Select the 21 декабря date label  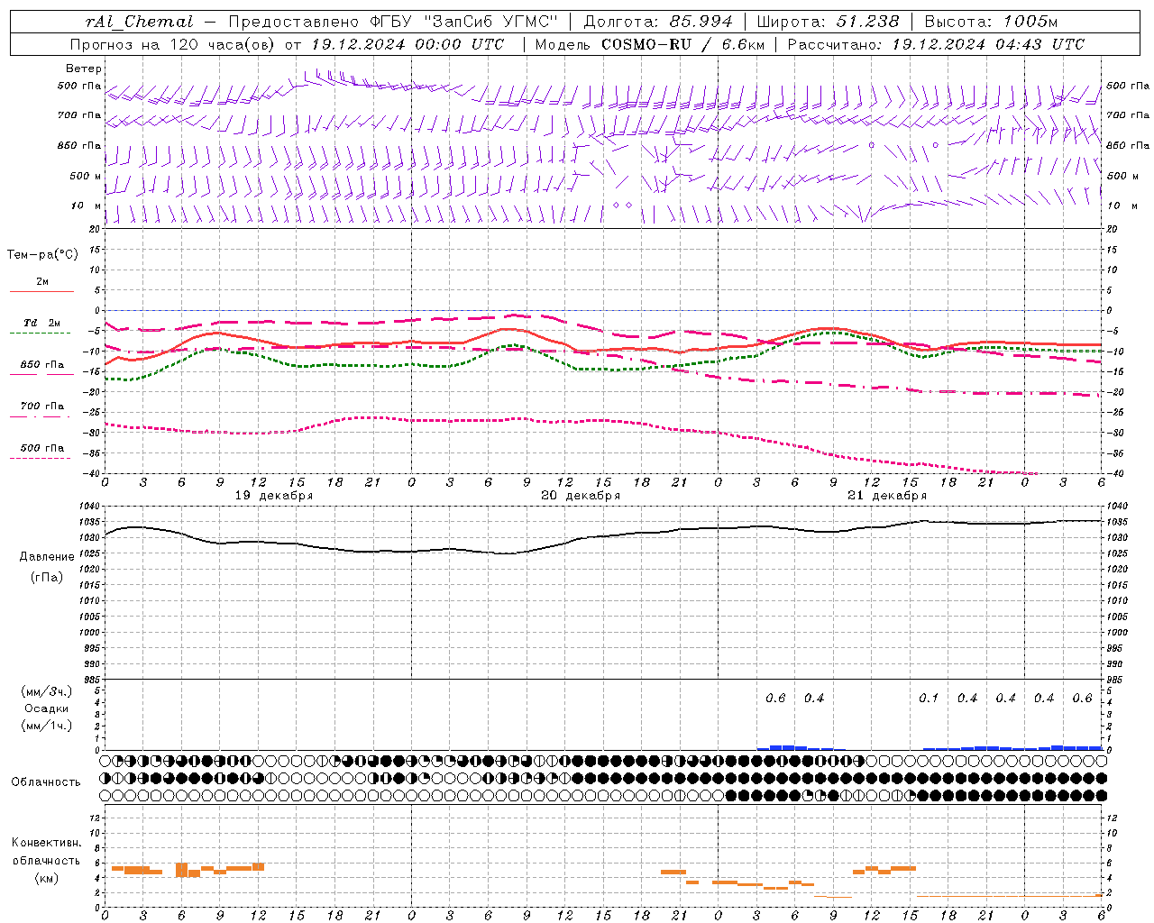tap(887, 496)
